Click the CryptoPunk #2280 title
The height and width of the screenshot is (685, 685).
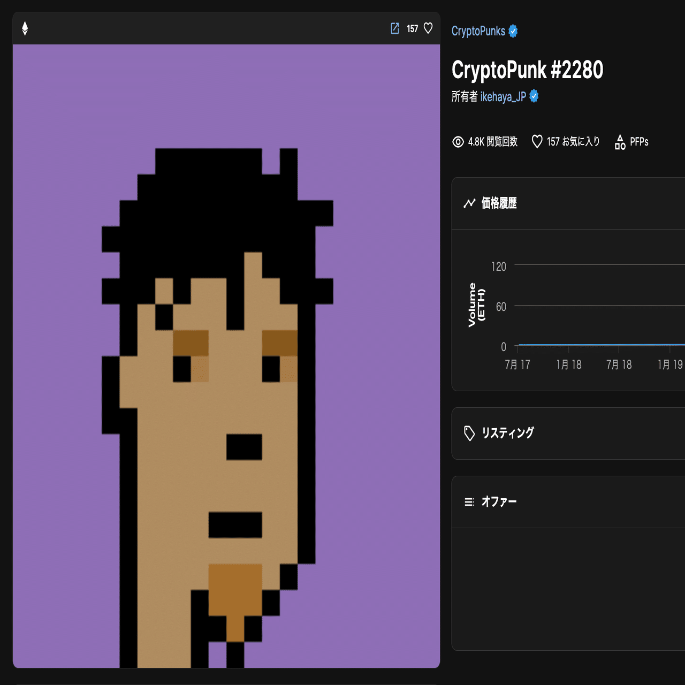click(527, 70)
